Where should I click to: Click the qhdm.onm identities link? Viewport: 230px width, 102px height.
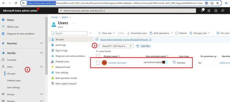click(225, 63)
